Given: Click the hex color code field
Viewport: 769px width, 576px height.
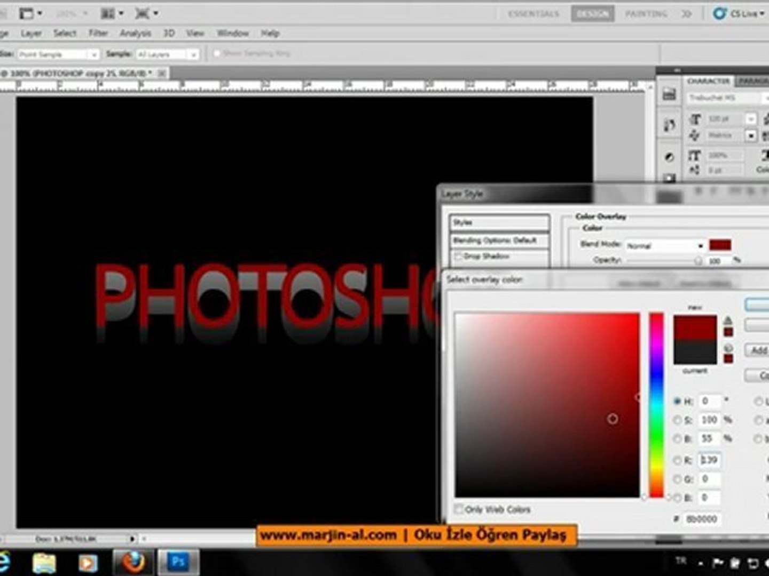Looking at the screenshot, I should pos(702,519).
